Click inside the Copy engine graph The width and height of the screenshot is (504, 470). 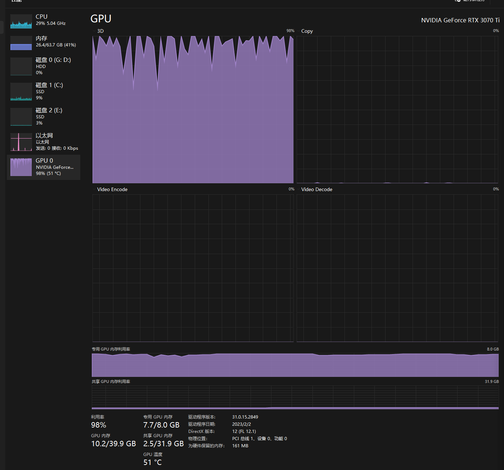pyautogui.click(x=397, y=109)
